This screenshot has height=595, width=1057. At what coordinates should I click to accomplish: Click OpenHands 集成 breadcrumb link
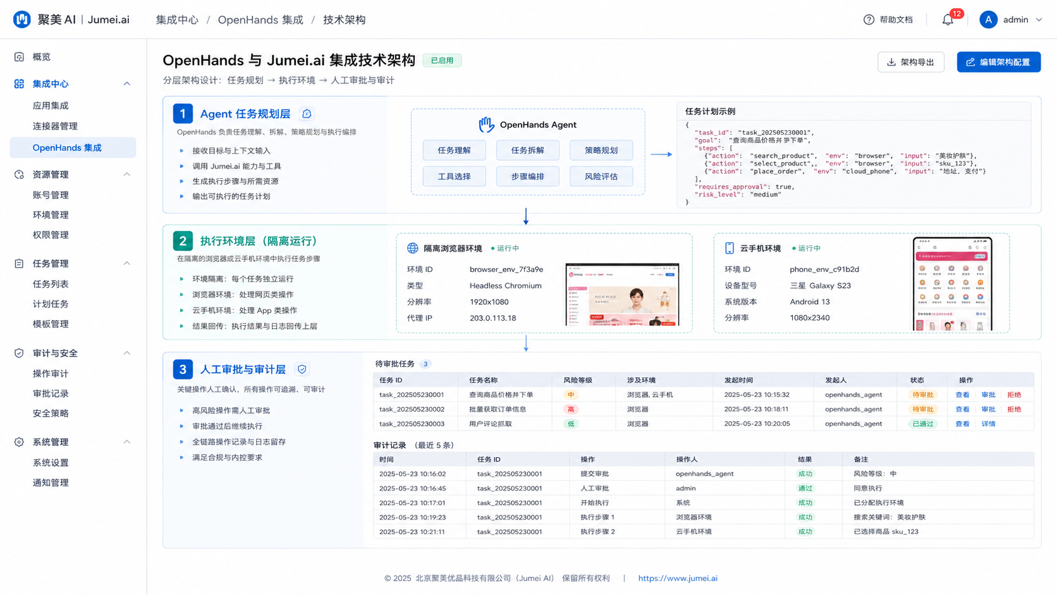click(260, 20)
